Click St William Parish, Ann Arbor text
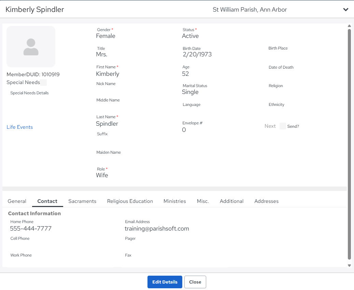The image size is (354, 290). pyautogui.click(x=250, y=10)
